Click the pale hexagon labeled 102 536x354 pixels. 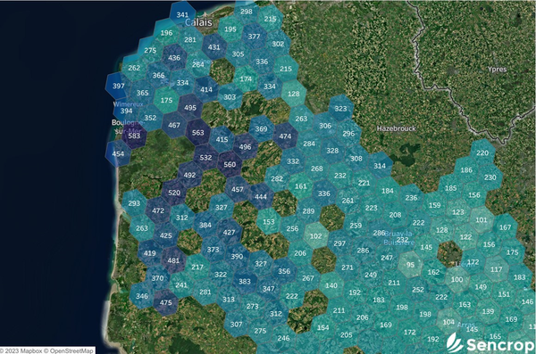point(316,236)
